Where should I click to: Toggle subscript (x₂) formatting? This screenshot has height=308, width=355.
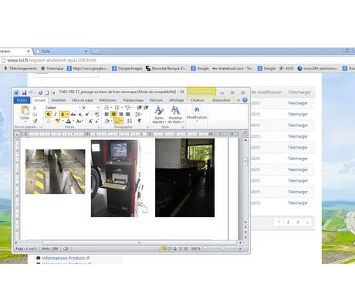(80, 114)
